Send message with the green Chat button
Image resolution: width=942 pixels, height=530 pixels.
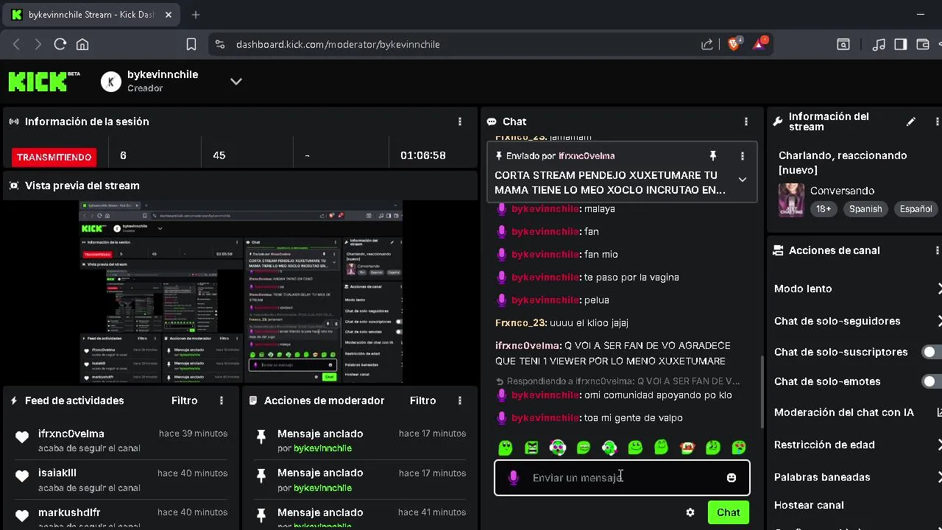point(729,512)
